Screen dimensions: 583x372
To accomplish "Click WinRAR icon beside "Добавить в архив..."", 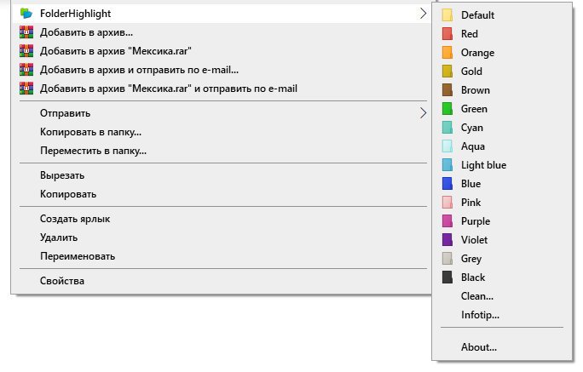I will click(x=26, y=32).
